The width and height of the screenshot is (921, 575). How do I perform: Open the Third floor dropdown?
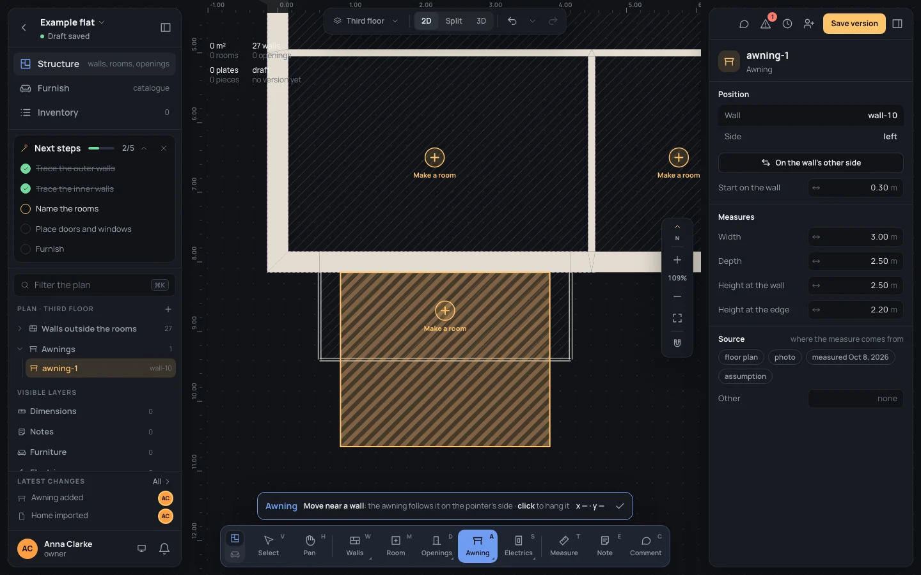pos(366,21)
